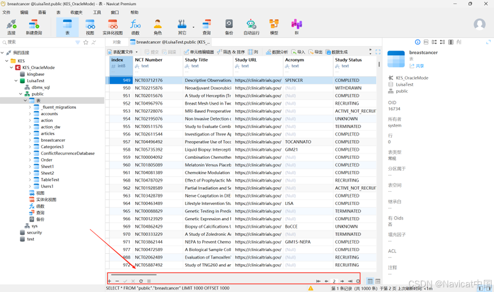This screenshot has width=494, height=292.
Task: Show the general info panel icon
Action: (417, 42)
